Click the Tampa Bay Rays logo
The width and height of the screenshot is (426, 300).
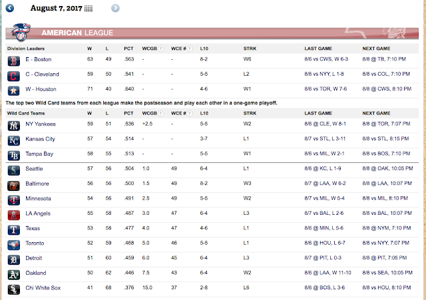pos(13,156)
